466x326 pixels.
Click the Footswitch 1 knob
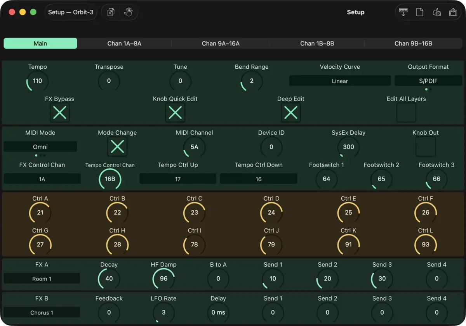327,179
